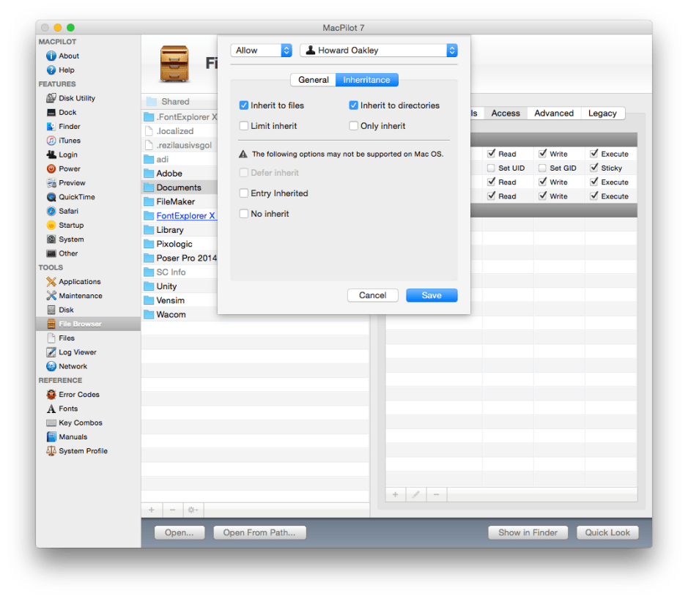
Task: Open Disk Utility from the Features sidebar
Action: click(75, 98)
